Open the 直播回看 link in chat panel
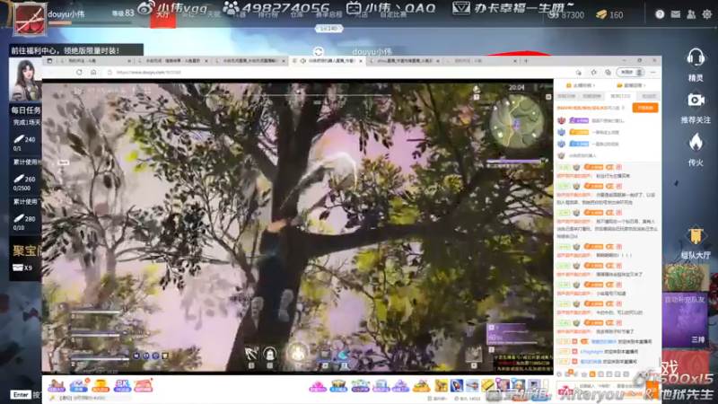 coord(631,85)
